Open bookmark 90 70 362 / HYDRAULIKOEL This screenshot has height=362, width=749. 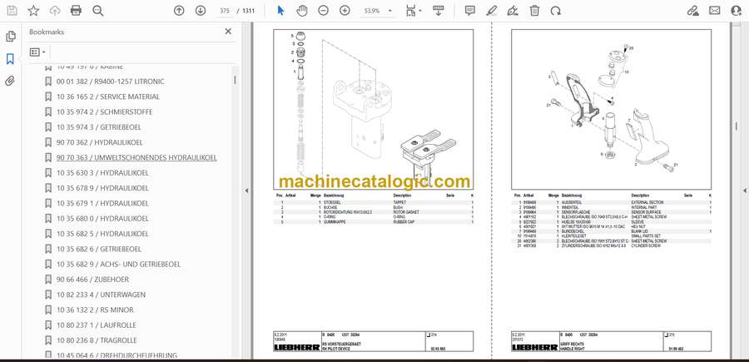pos(99,142)
